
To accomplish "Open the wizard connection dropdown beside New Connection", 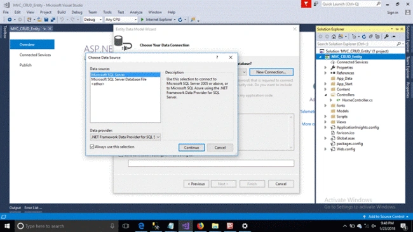I will click(244, 72).
